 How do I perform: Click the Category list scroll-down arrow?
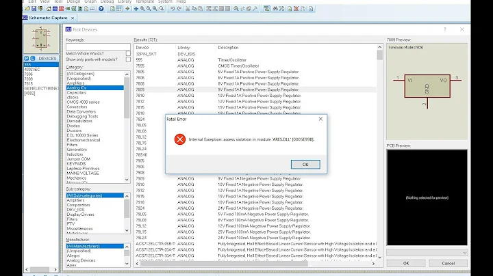click(127, 180)
